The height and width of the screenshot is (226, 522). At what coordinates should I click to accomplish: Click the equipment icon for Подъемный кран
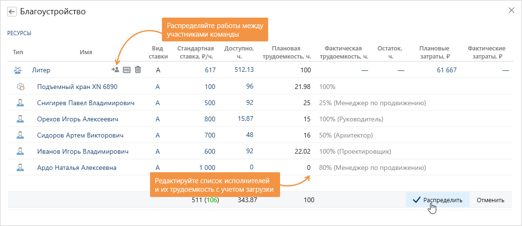point(20,87)
